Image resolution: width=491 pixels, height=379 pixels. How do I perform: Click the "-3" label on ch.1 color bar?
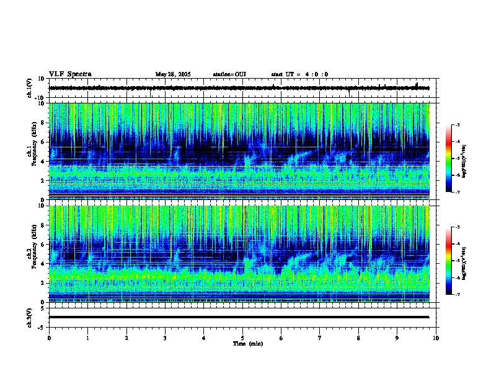tap(457, 125)
